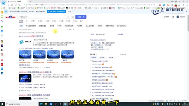
Task: Open the windows10 activation result link
Action: pos(34,95)
